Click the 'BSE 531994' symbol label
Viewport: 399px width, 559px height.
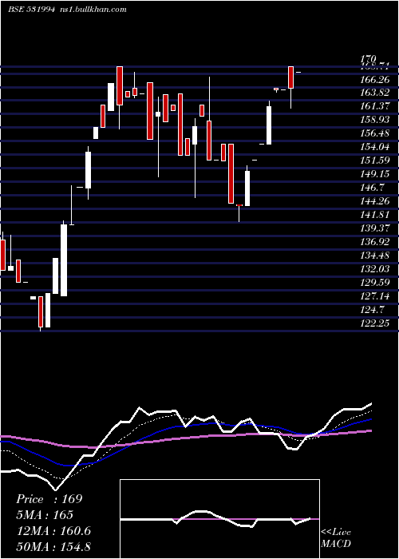tap(31, 10)
